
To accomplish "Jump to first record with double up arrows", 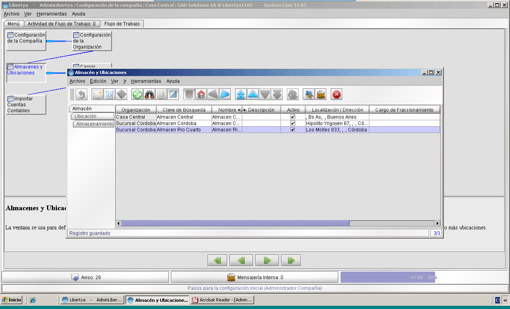I will (241, 94).
